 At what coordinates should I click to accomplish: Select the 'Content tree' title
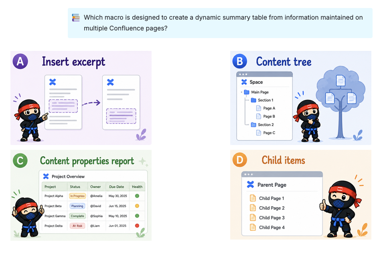pyautogui.click(x=284, y=62)
